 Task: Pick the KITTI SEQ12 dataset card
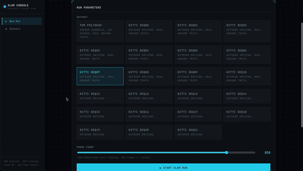(x=149, y=96)
